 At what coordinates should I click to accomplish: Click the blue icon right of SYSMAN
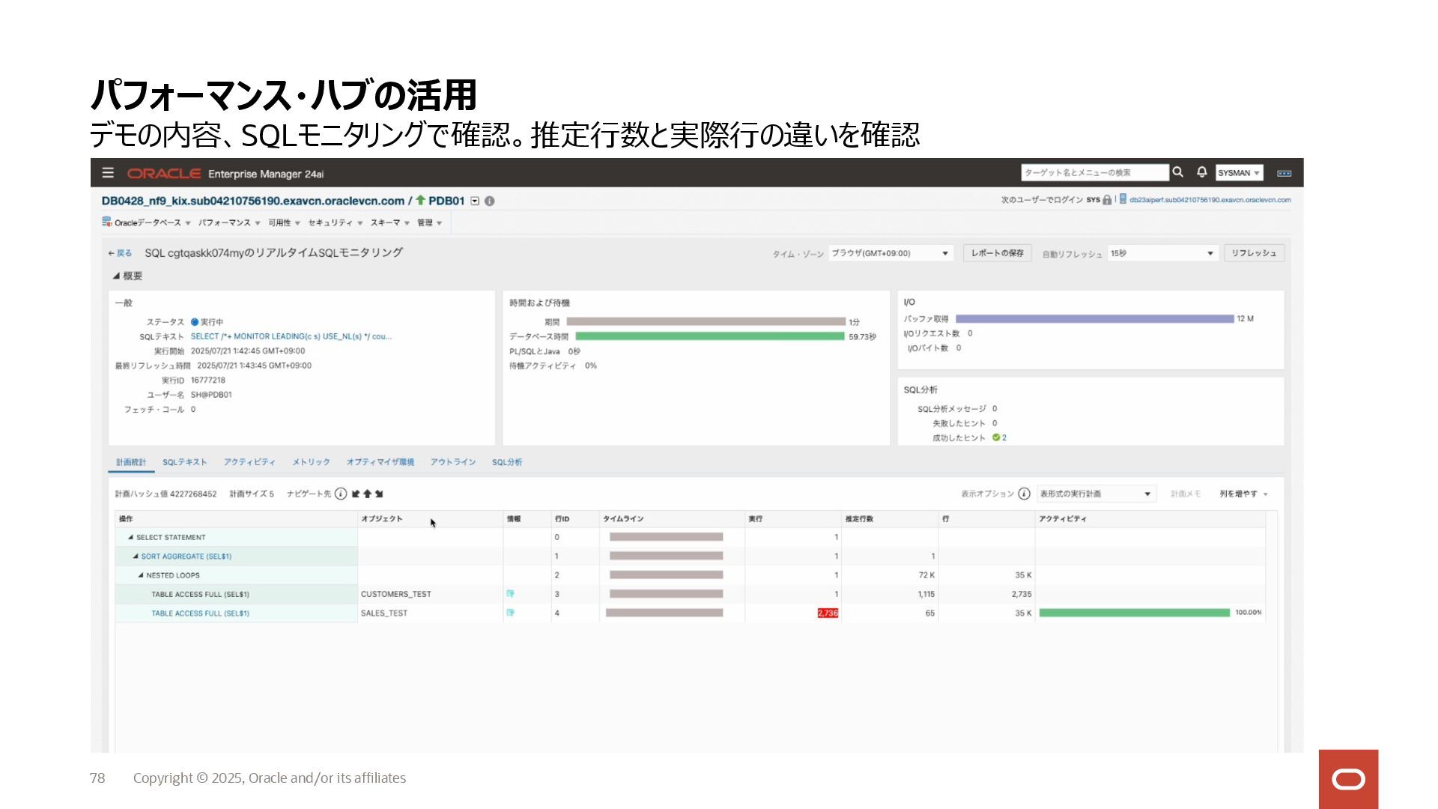tap(1284, 173)
